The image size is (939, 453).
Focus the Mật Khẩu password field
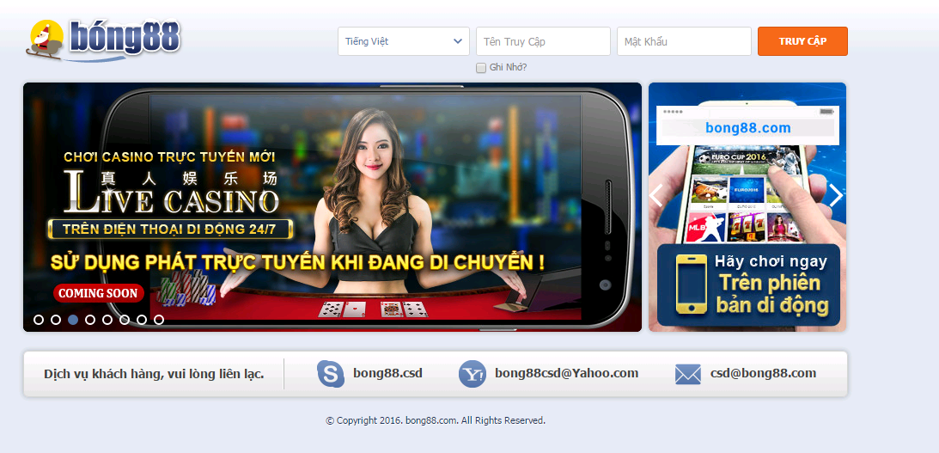pos(684,41)
